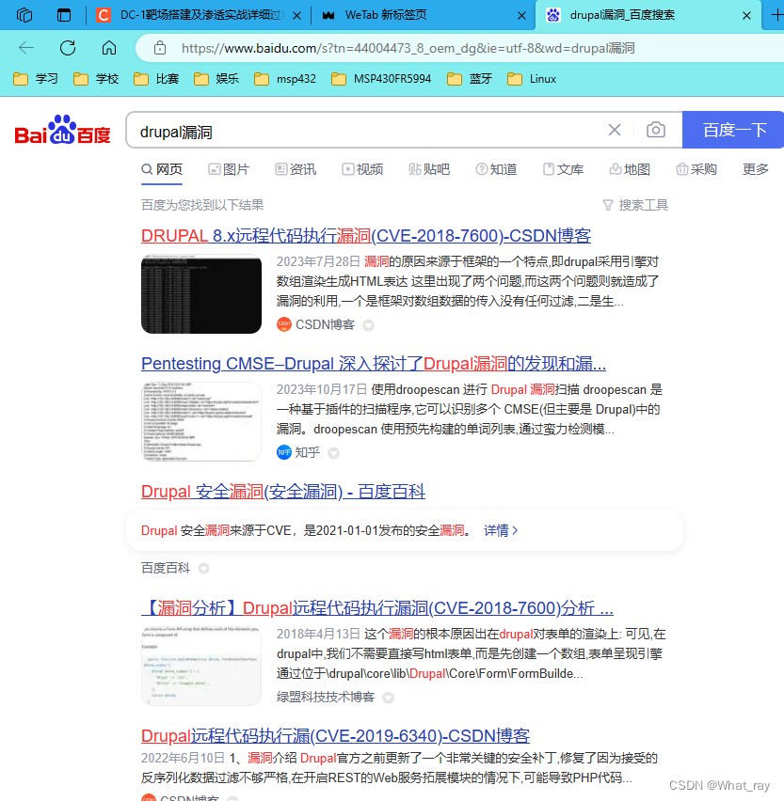The image size is (784, 801).
Task: Open msp432 bookmarks folder
Action: tap(285, 79)
